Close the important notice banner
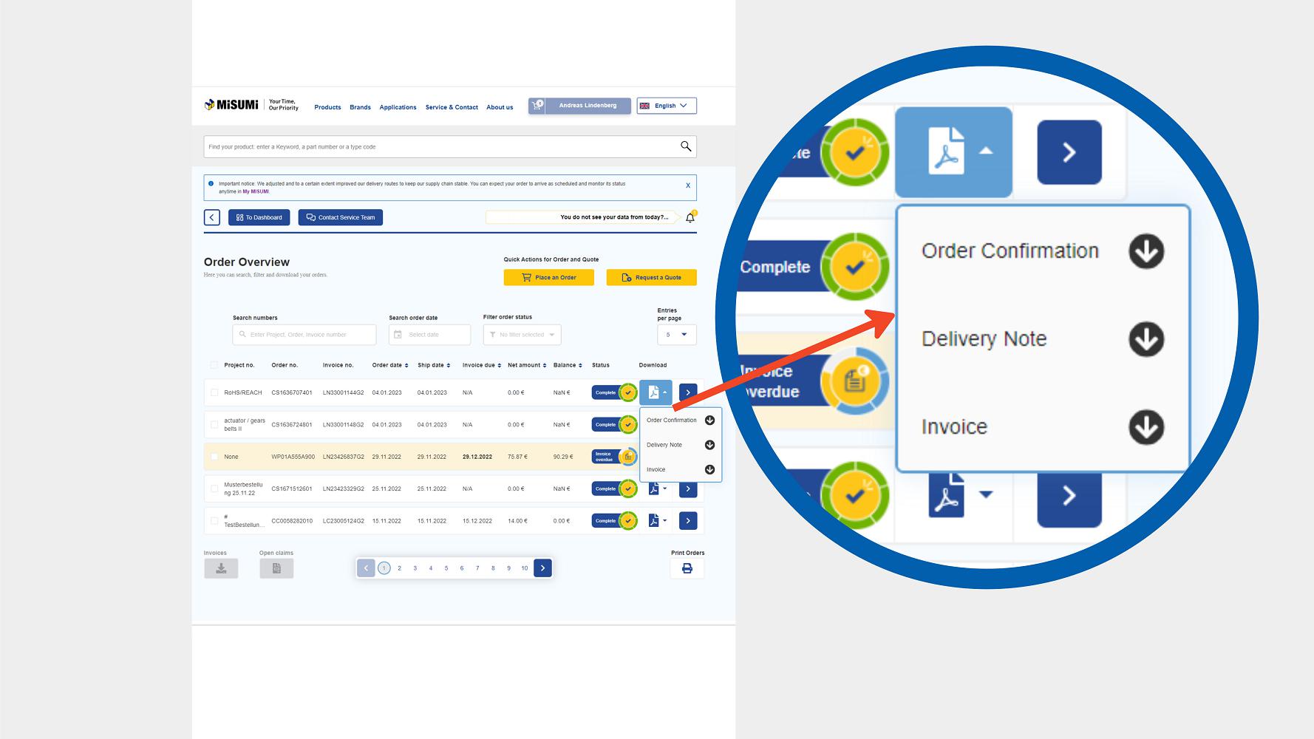The image size is (1314, 739). [688, 185]
